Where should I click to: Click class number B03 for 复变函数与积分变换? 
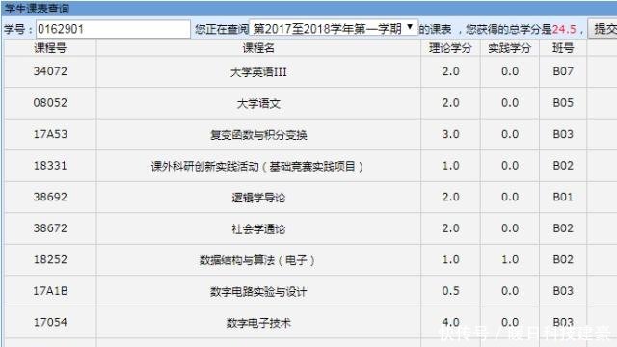click(x=563, y=134)
